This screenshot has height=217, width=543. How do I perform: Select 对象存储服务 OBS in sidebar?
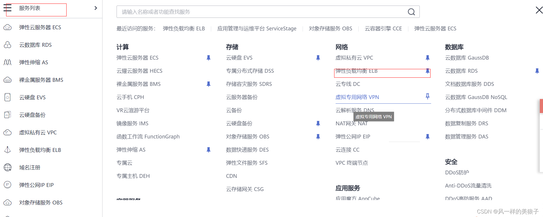[41, 203]
